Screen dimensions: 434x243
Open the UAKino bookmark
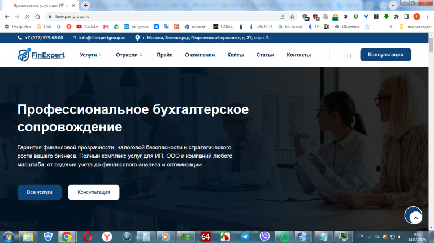coord(223,26)
